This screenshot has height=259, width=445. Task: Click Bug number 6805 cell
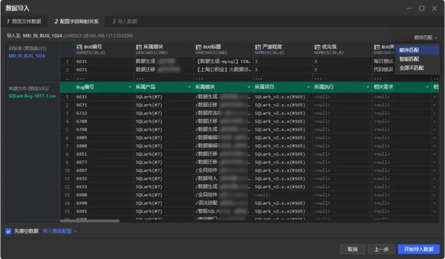[104, 138]
